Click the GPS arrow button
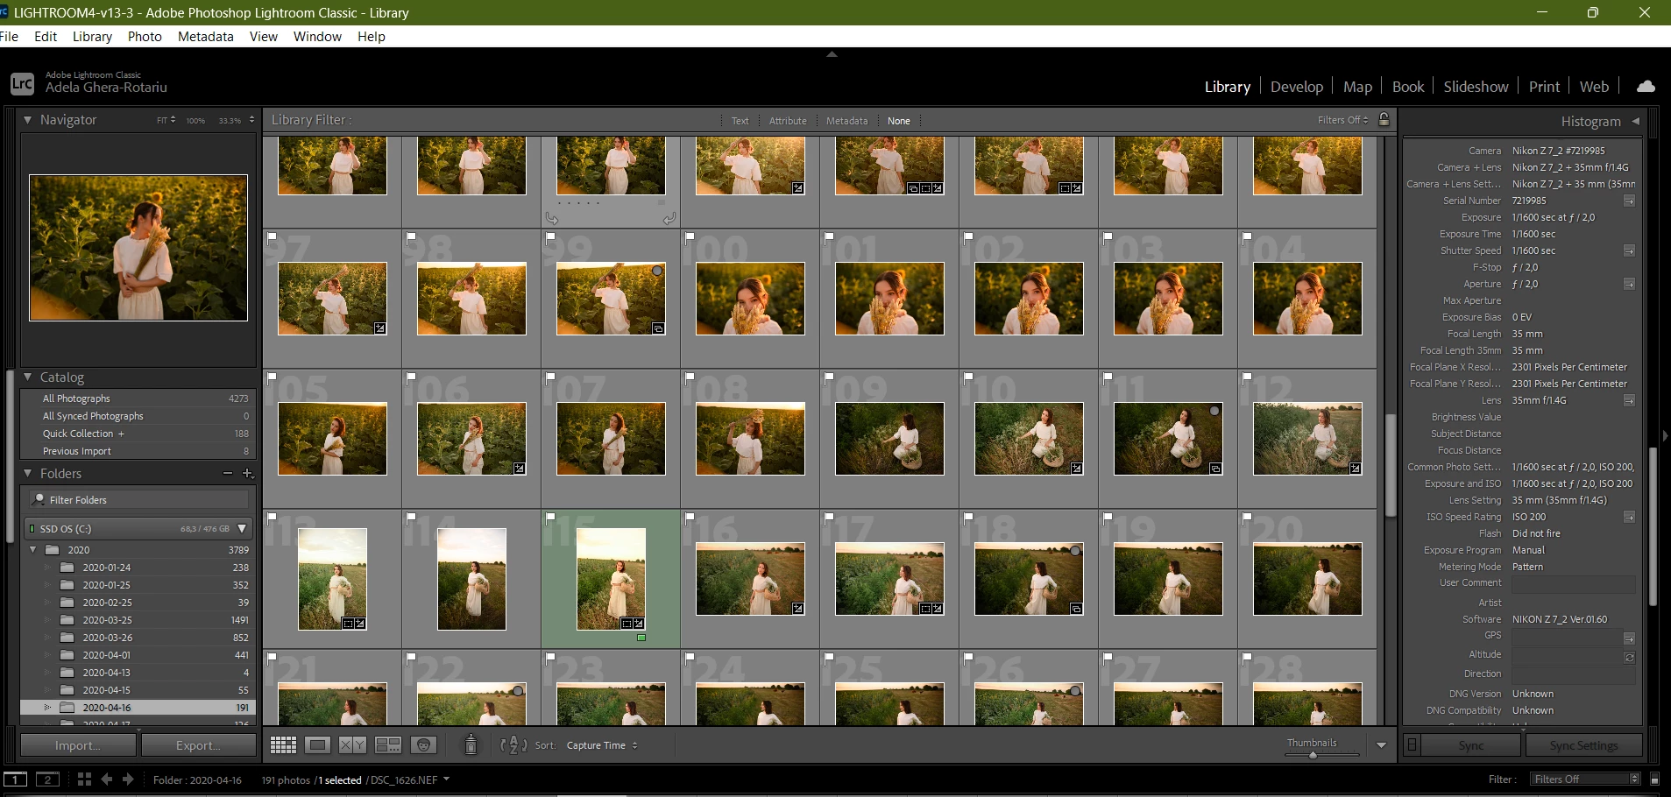Screen dimensions: 1671x797 [1629, 638]
